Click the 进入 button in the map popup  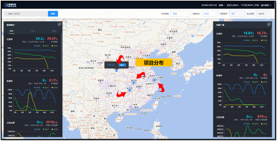122,65
